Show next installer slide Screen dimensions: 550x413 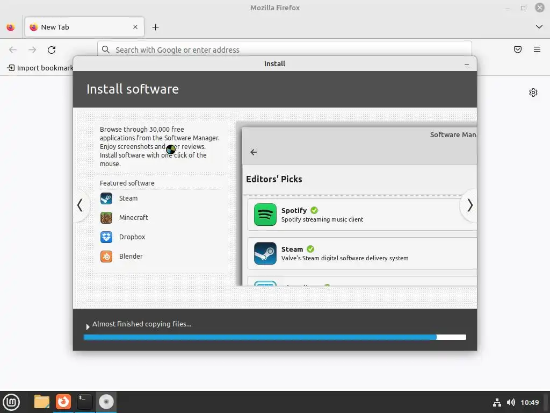[x=470, y=205]
